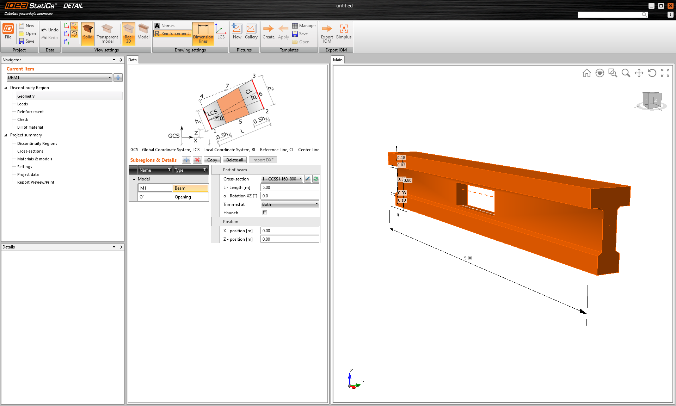Enable the Haunch checkbox

tap(265, 213)
